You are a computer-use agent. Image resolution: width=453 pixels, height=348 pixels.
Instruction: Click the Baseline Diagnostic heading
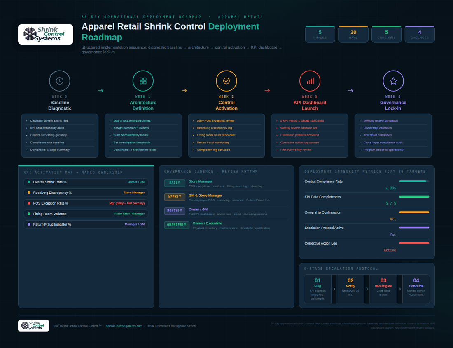60,106
